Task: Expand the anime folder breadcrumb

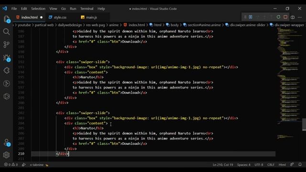Action: coord(114,25)
